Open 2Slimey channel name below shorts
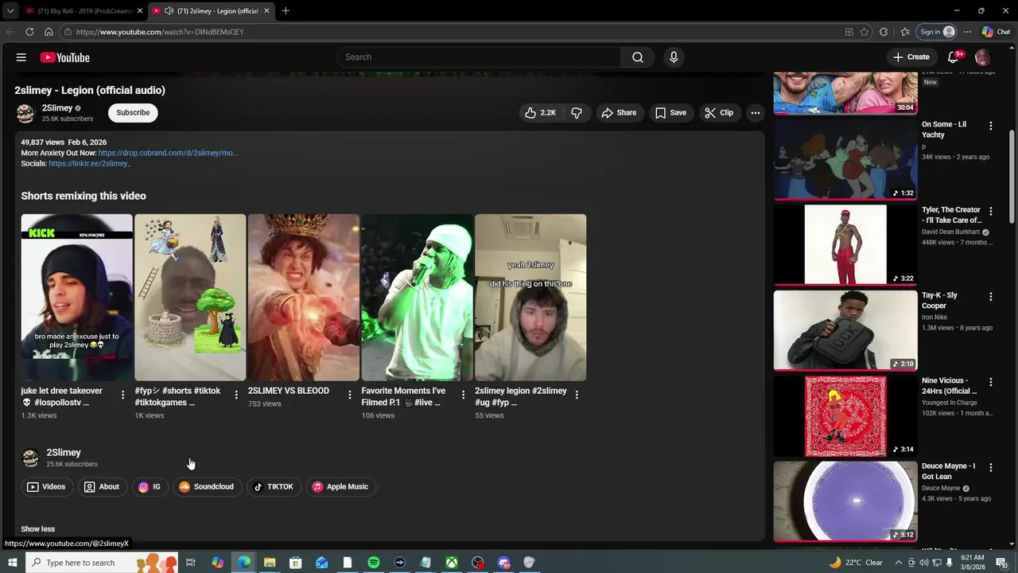The width and height of the screenshot is (1018, 573). click(64, 453)
